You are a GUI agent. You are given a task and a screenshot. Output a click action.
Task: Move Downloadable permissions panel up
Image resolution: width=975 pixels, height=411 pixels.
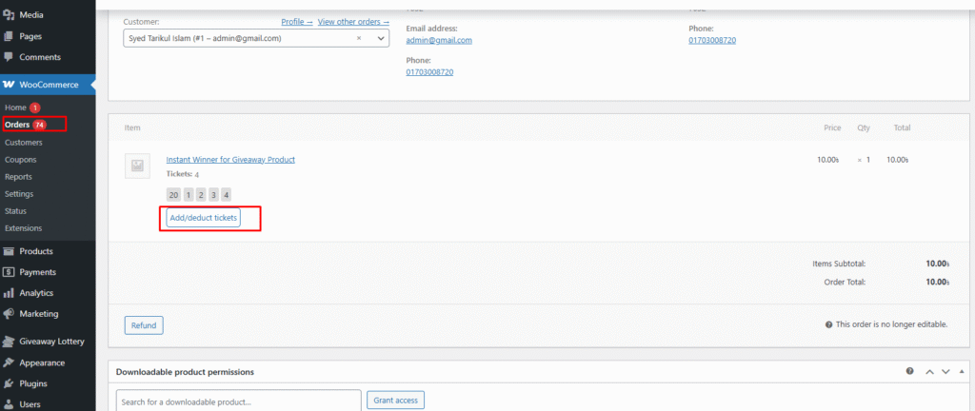coord(929,372)
